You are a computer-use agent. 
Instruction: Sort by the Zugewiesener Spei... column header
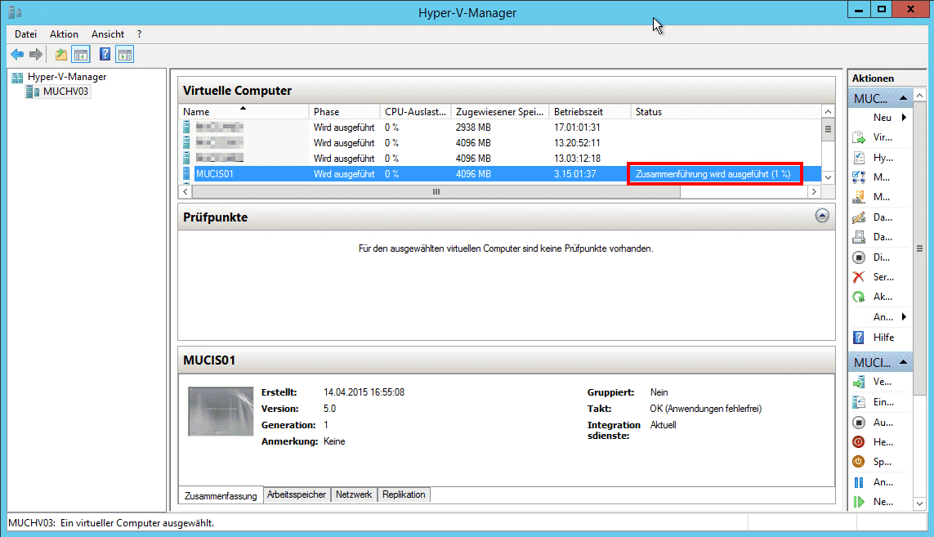pos(500,112)
